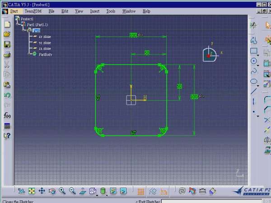Toggle the Snap to Point grid option
The height and width of the screenshot is (203, 271).
click(140, 192)
